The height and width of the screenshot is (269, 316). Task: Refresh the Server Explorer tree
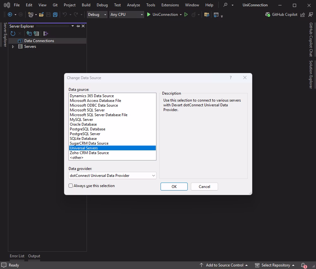coord(13,34)
